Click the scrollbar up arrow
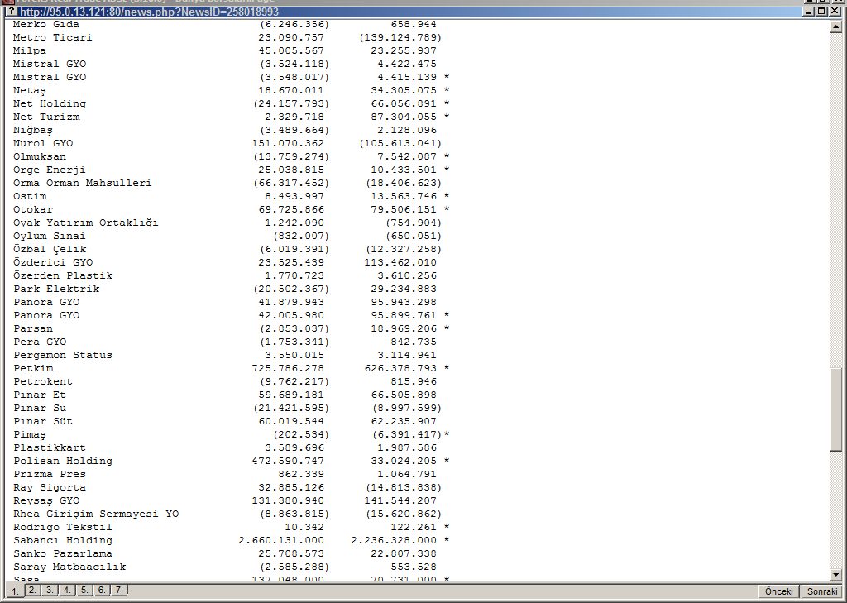 [836, 26]
